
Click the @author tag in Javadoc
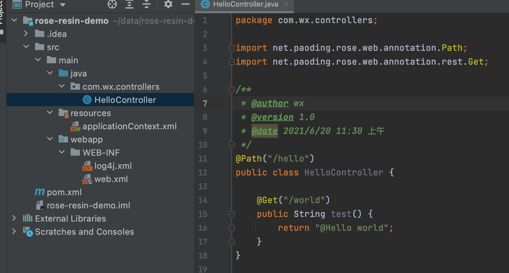tap(270, 103)
